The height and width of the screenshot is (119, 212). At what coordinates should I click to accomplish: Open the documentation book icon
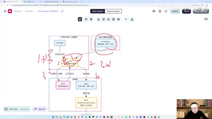[x=206, y=19]
